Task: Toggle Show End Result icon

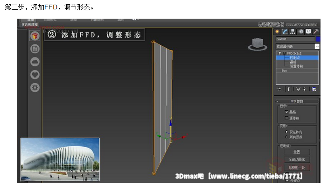Action: 289,89
